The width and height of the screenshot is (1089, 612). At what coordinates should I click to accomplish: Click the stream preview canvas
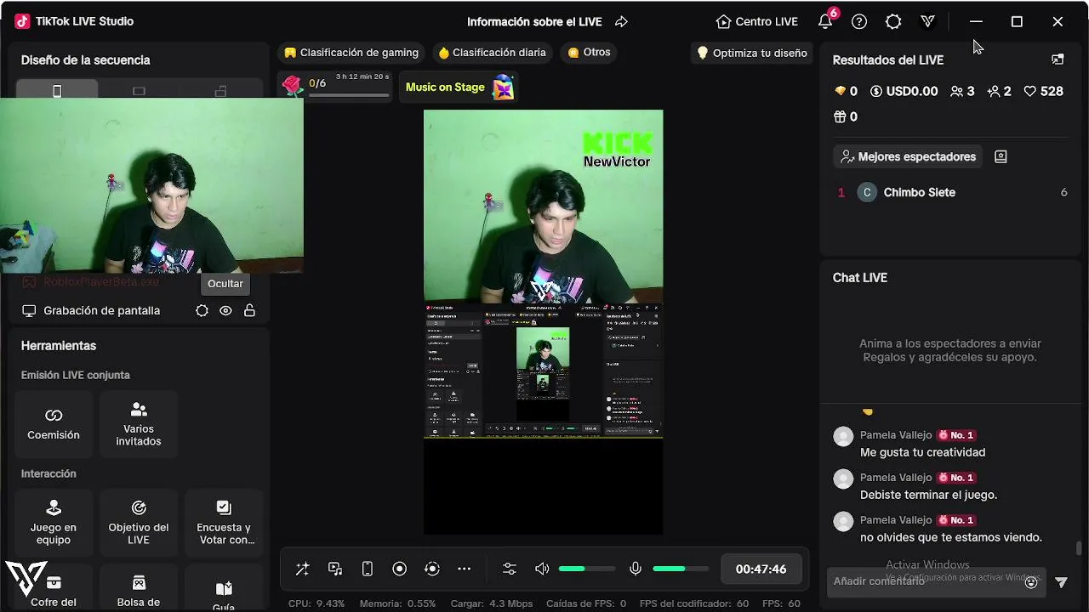(x=543, y=322)
